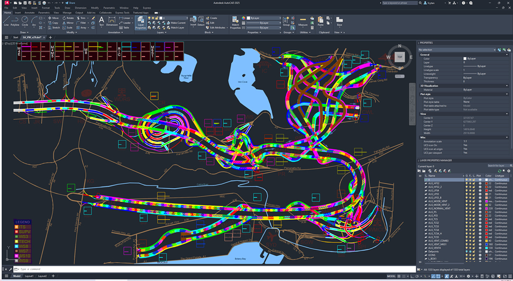Click Create block button
Screen dimensions: 513x281
click(212, 18)
